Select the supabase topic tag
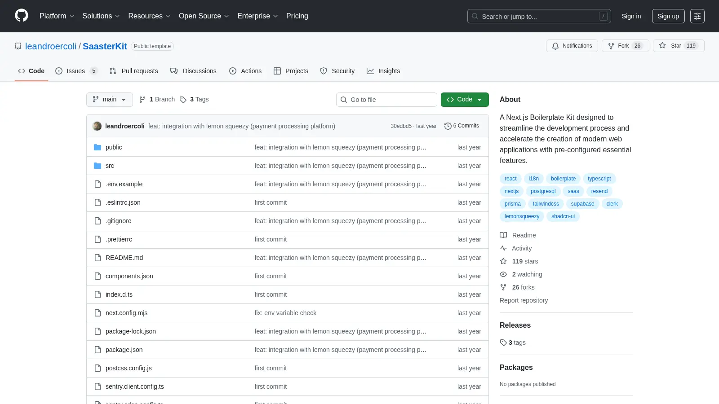 (582, 204)
